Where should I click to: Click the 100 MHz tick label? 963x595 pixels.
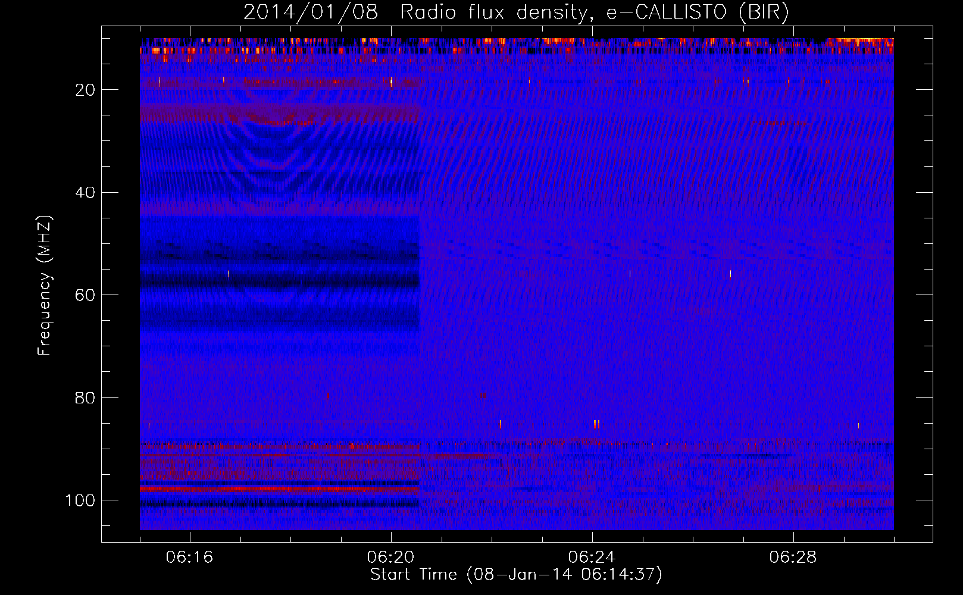[80, 500]
